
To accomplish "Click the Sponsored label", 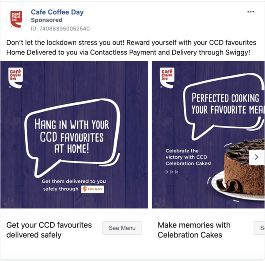I will pos(46,20).
